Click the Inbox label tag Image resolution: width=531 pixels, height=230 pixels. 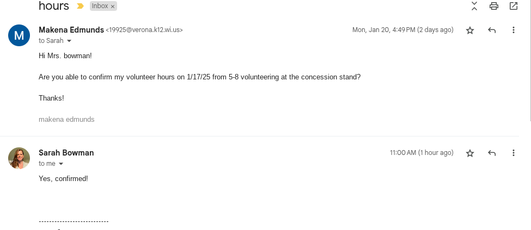click(x=100, y=6)
